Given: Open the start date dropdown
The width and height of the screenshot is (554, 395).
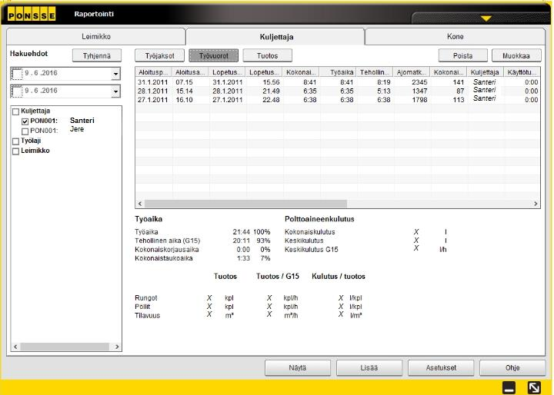Looking at the screenshot, I should (x=115, y=74).
